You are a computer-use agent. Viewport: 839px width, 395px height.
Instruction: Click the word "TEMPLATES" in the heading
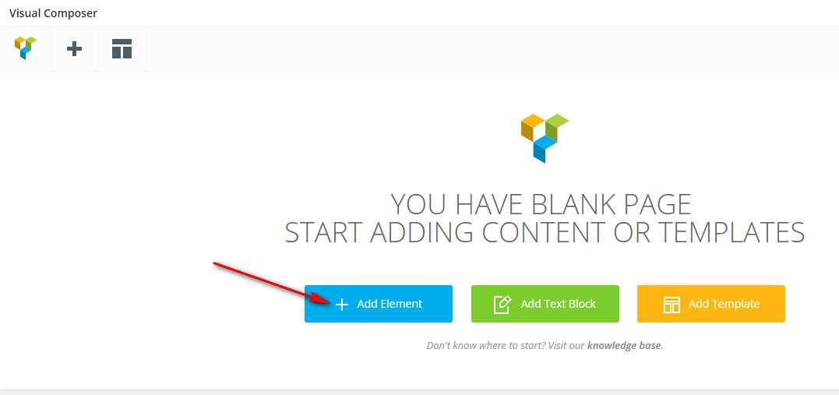731,232
